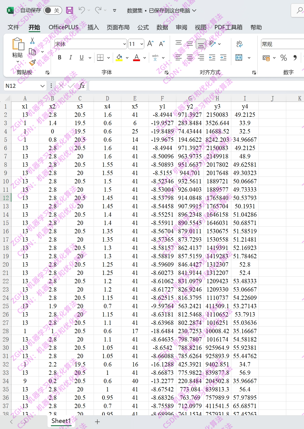Click the 粘贴 paste button
The image size is (304, 429).
click(x=18, y=49)
